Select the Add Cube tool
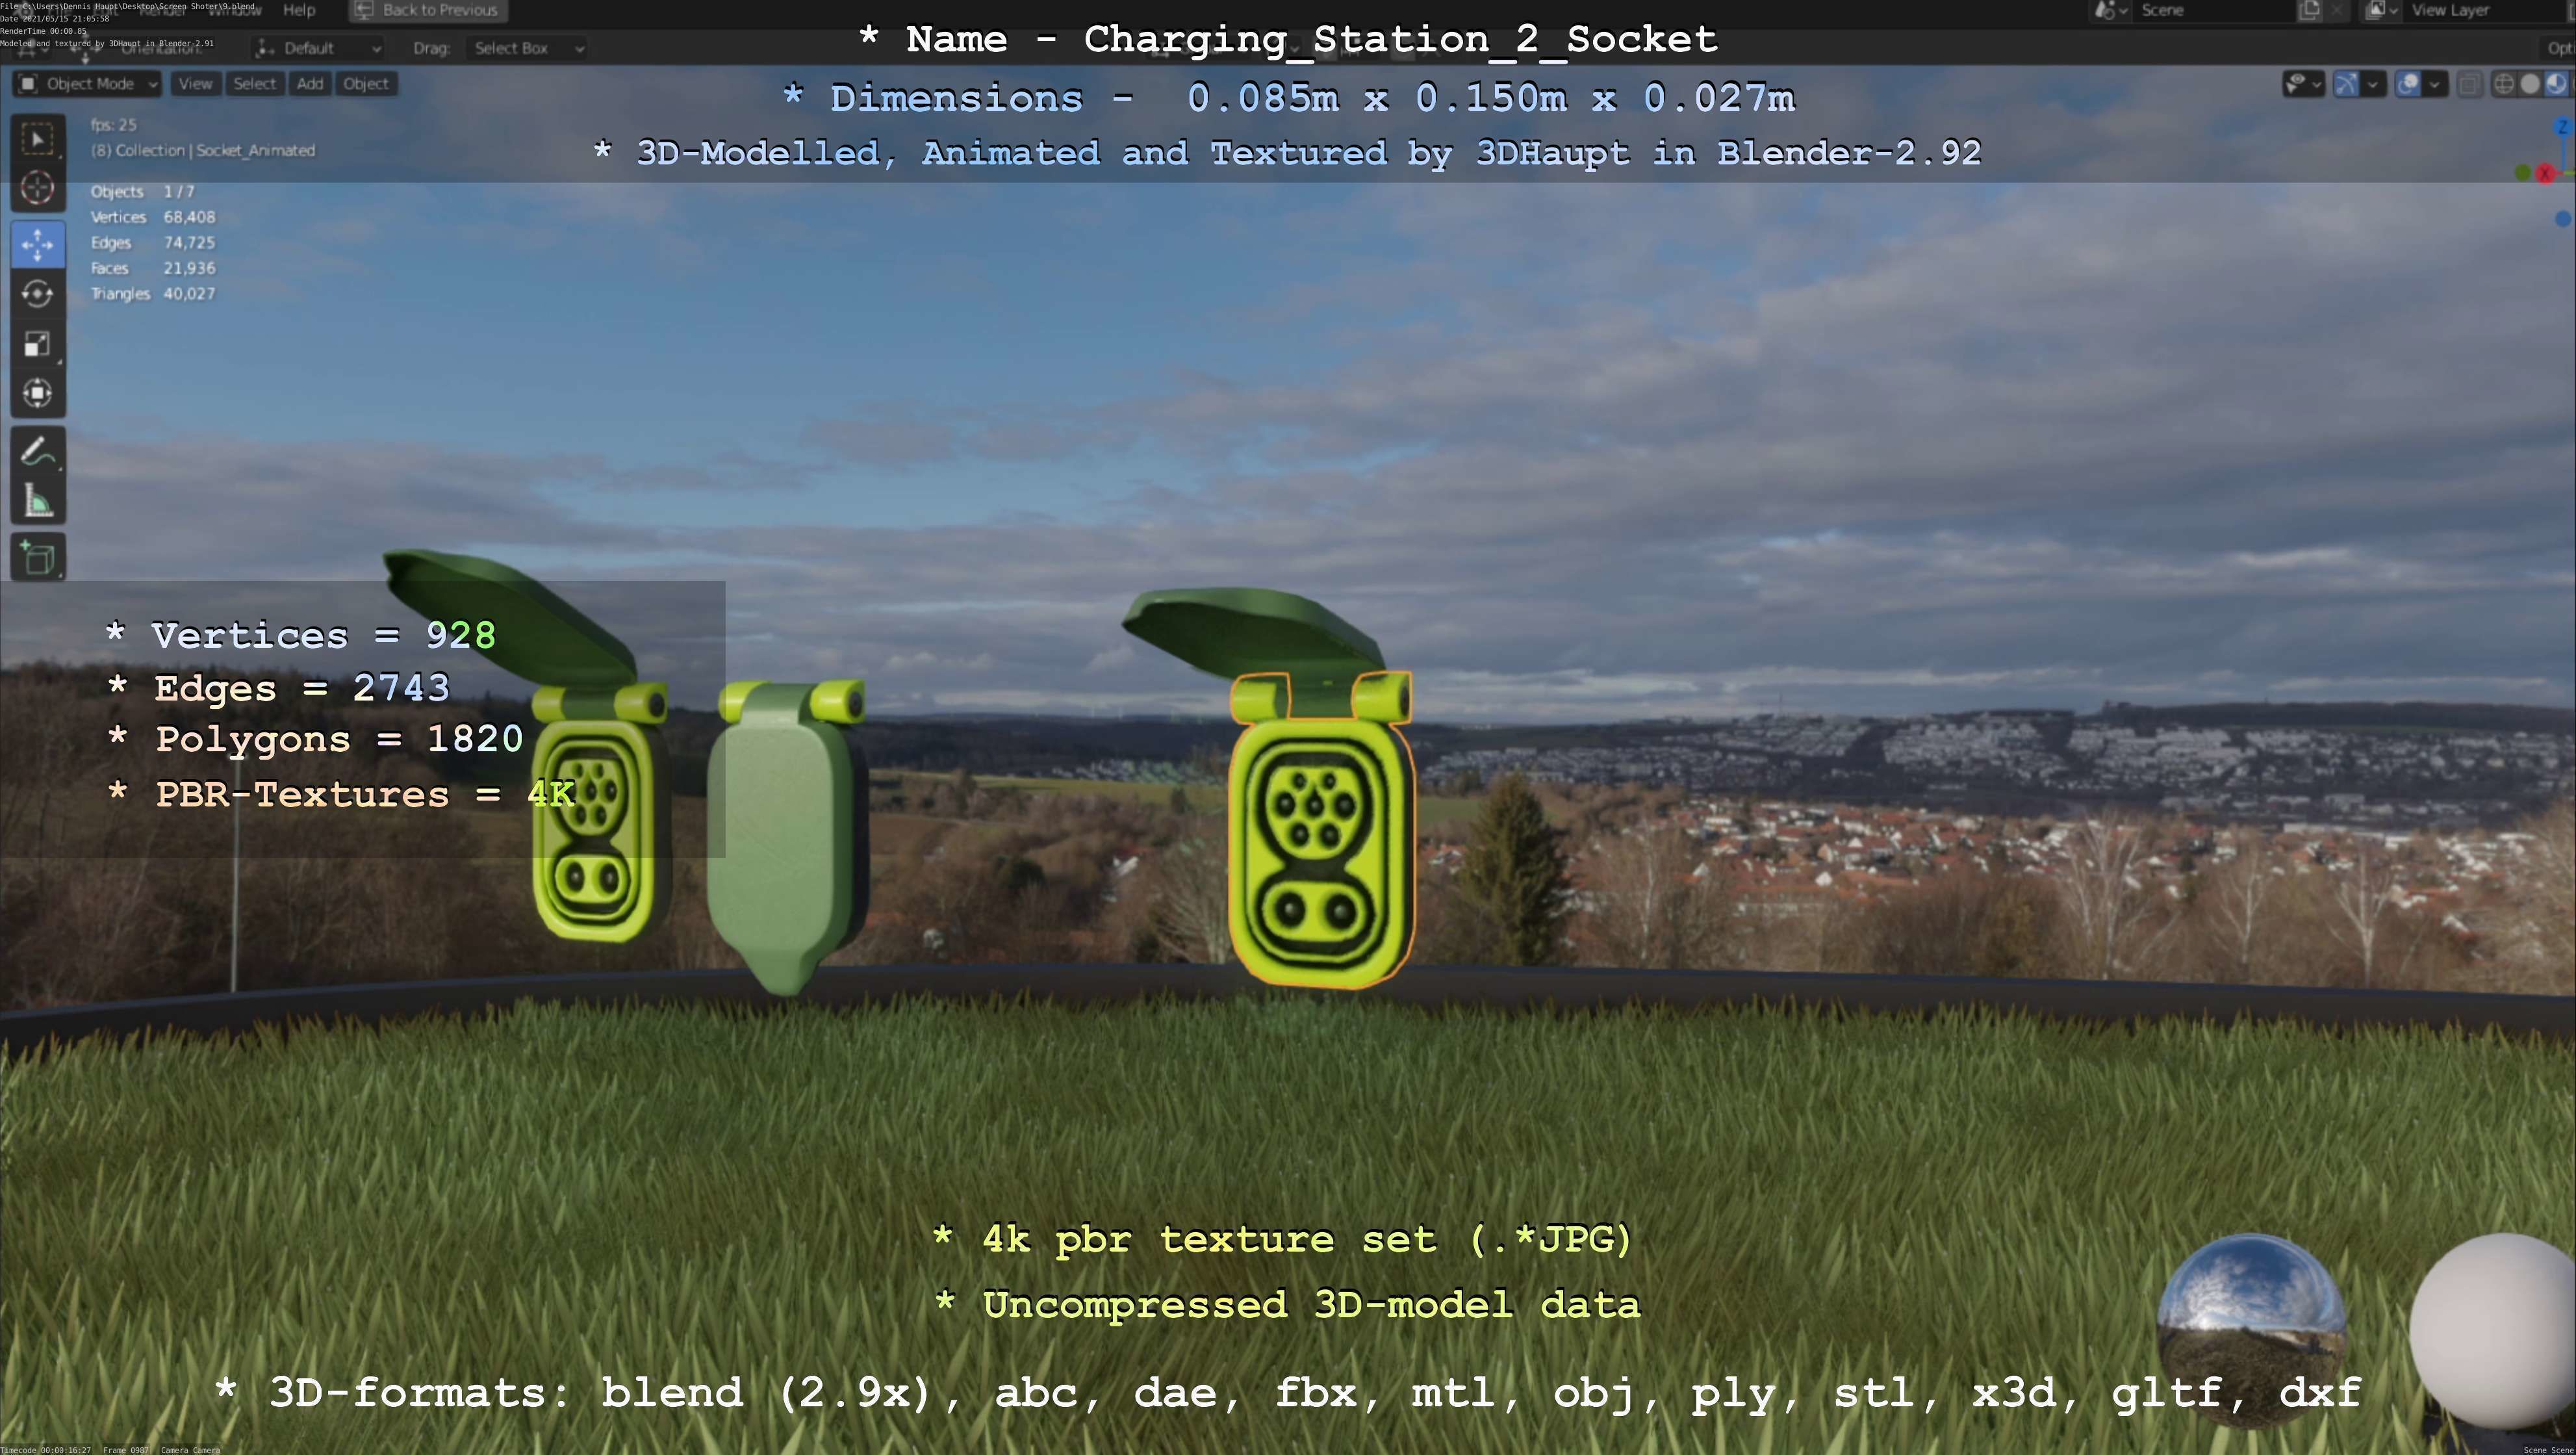Image resolution: width=2576 pixels, height=1455 pixels. pos(38,558)
